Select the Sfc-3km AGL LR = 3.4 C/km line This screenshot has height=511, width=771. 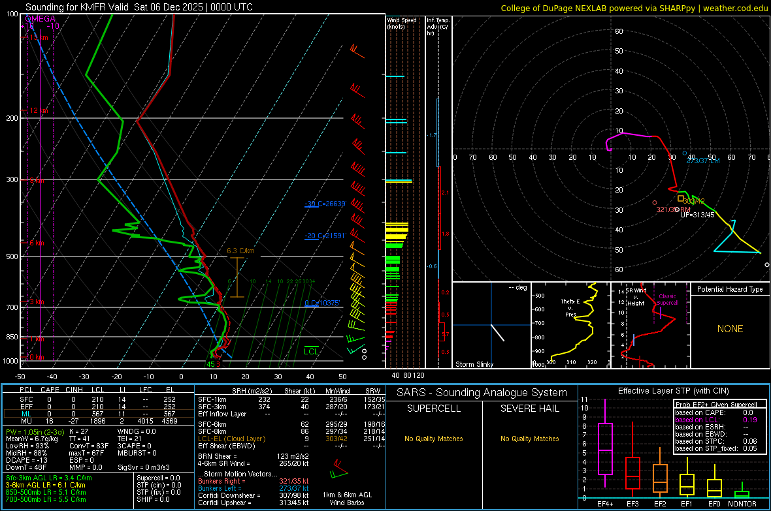[49, 478]
